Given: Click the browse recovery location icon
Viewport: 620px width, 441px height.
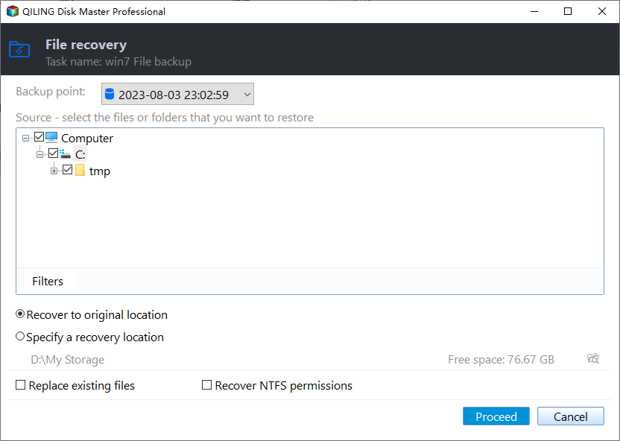Looking at the screenshot, I should coord(593,358).
